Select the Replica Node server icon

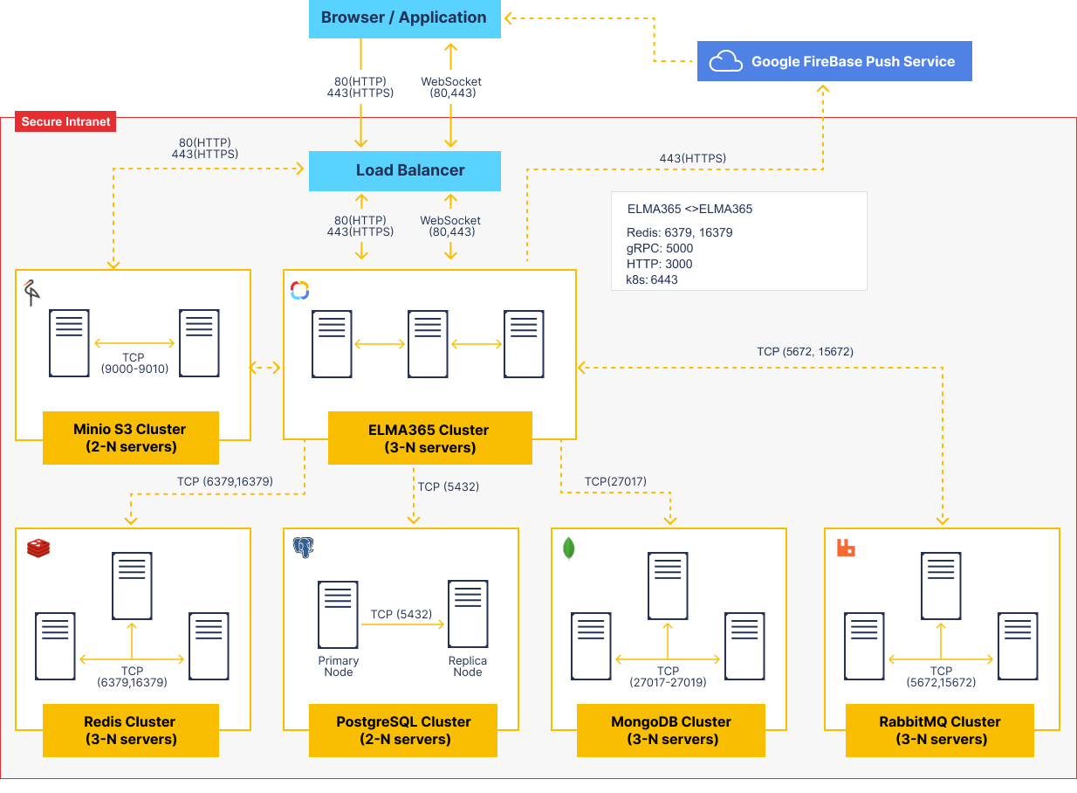468,614
